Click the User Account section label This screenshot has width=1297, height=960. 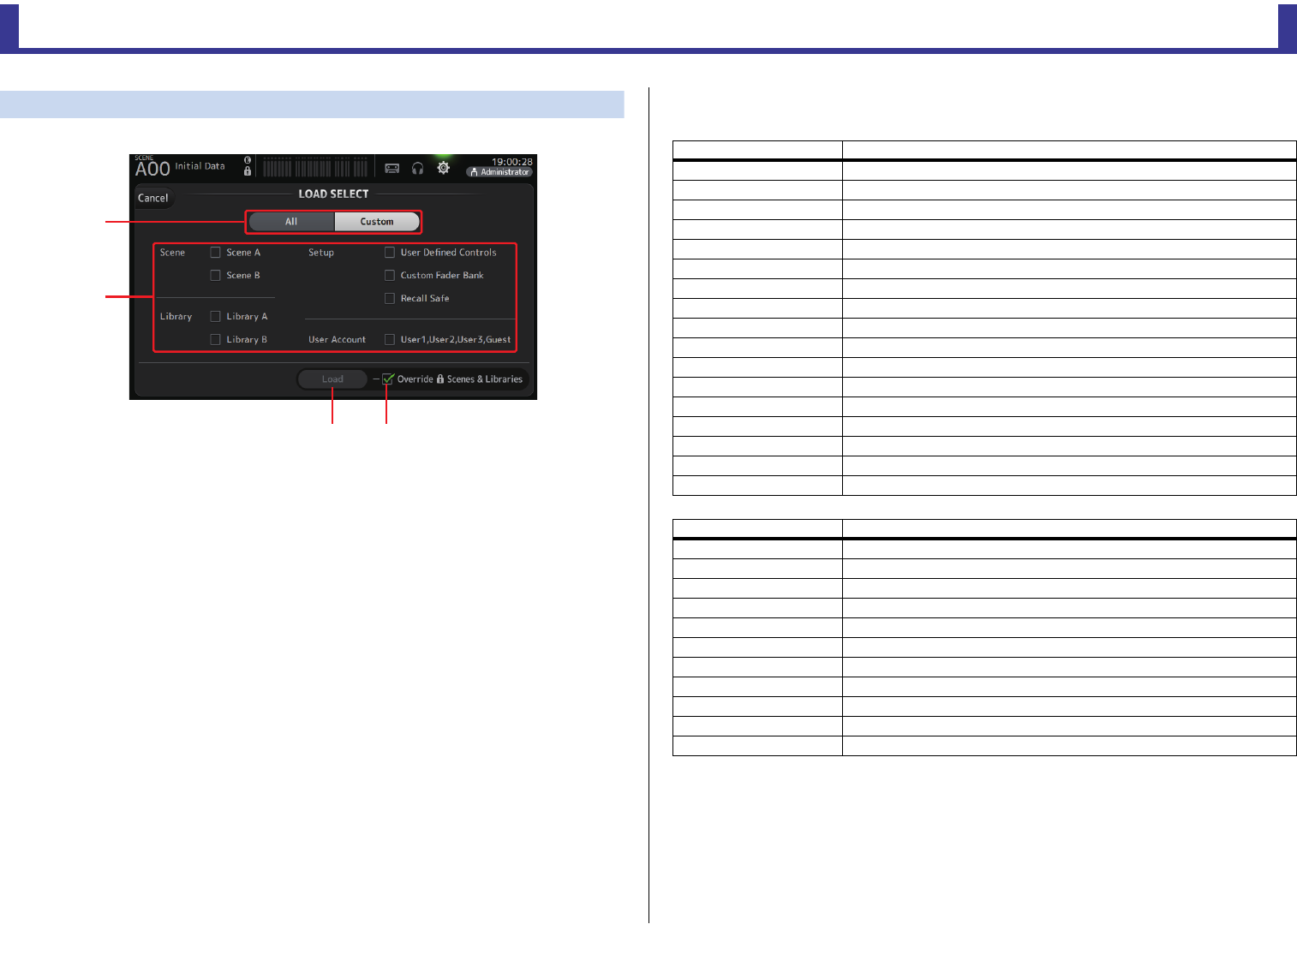(337, 340)
